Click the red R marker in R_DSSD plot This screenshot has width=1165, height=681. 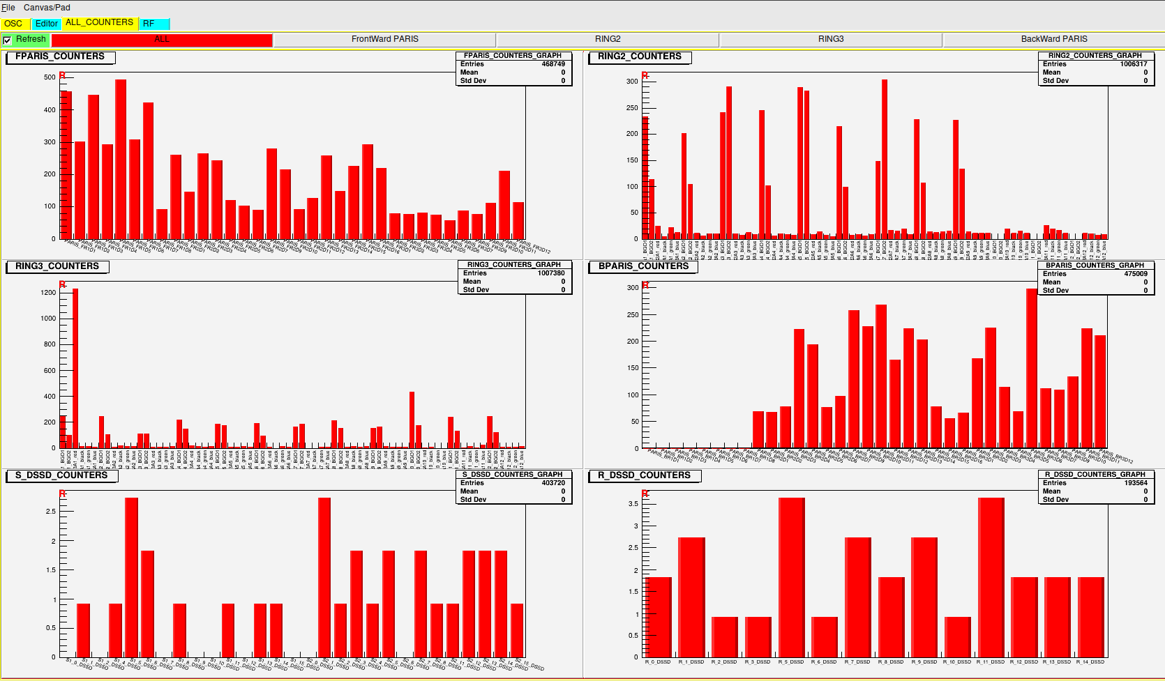click(x=645, y=493)
